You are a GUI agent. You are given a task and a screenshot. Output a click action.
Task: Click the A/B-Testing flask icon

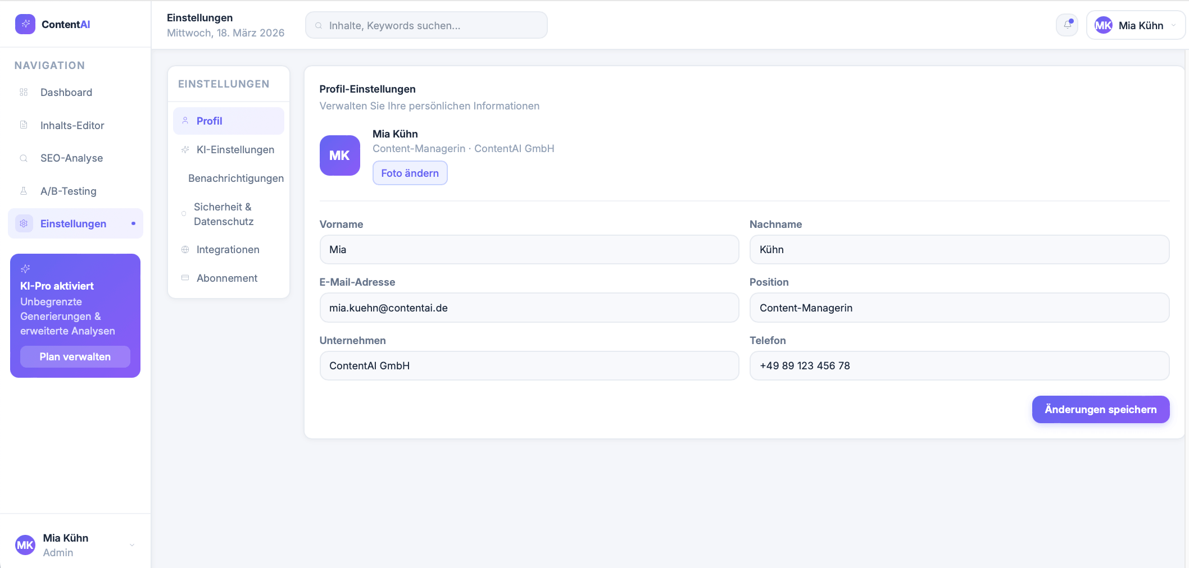[x=24, y=191]
